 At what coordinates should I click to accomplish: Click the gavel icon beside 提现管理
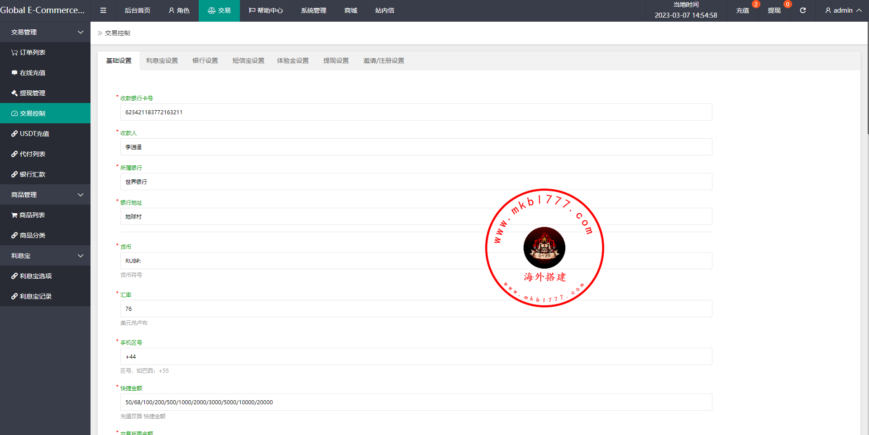pos(14,93)
